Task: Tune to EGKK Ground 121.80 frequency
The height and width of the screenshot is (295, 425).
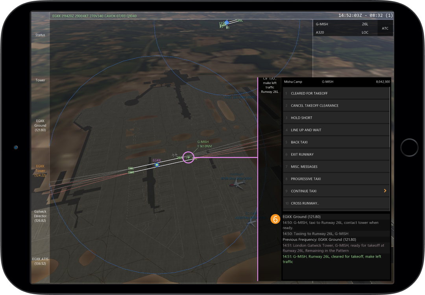Action: 40,125
